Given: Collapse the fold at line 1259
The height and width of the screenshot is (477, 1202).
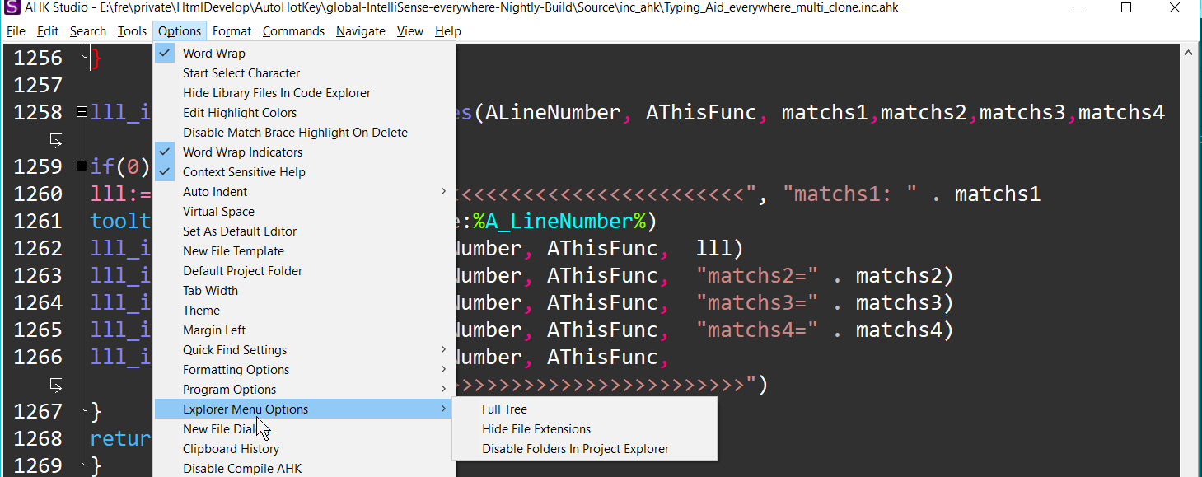Looking at the screenshot, I should pos(82,166).
